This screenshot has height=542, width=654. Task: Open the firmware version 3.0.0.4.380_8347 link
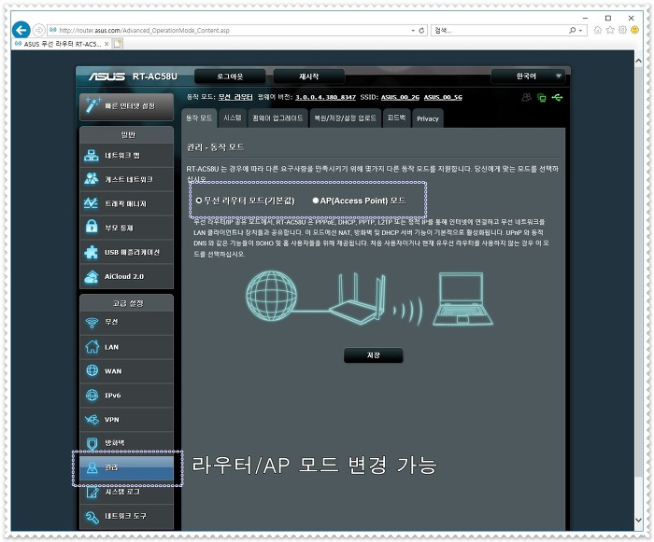coord(325,97)
